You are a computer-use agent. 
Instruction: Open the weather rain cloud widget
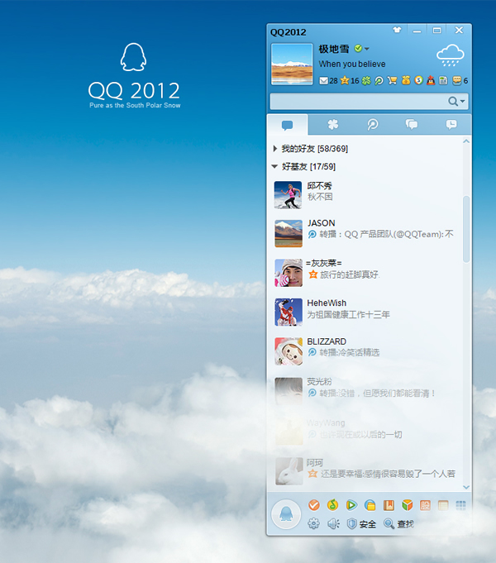[x=450, y=55]
